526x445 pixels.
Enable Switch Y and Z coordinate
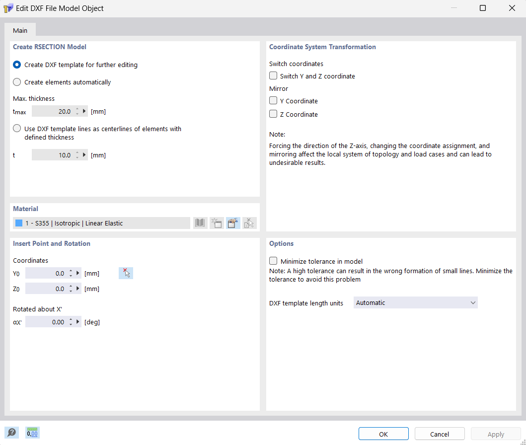click(x=273, y=75)
